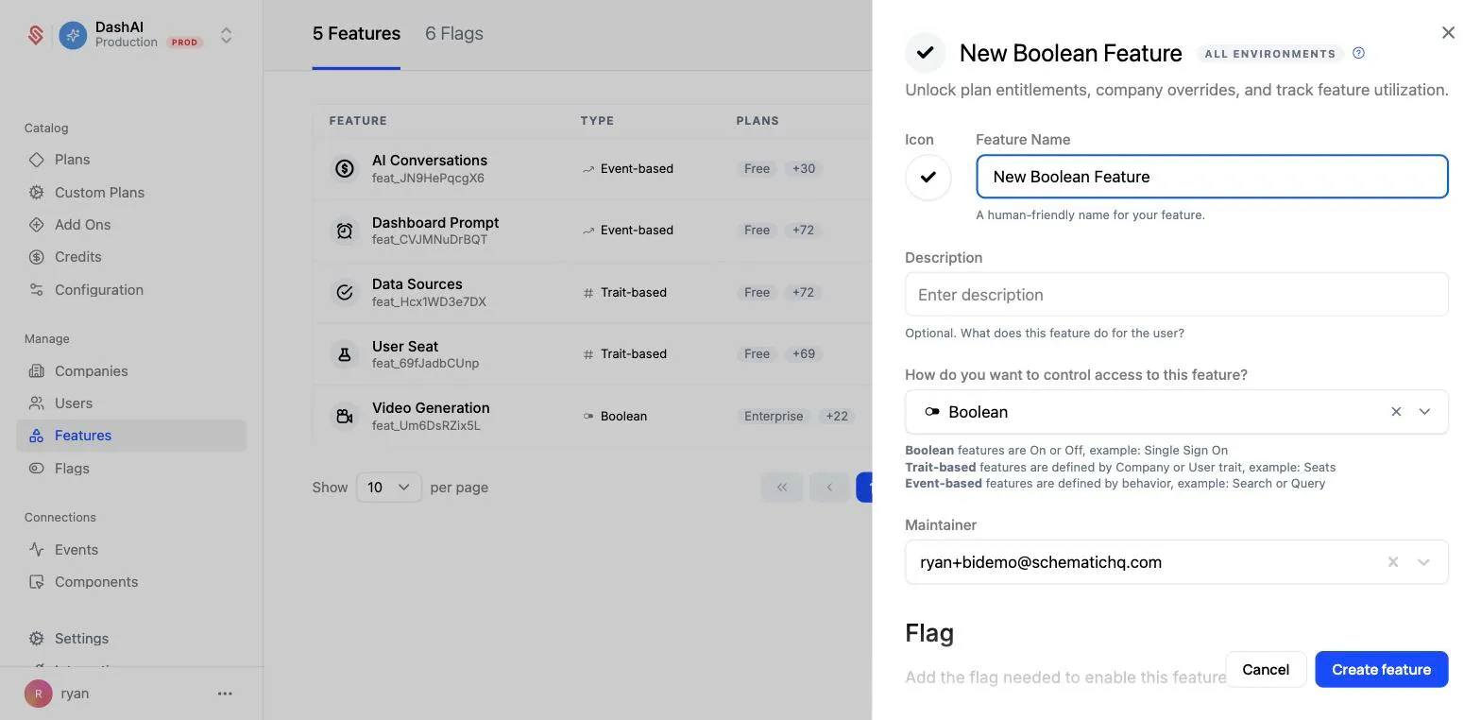
Task: Click the DashAI environment avatar icon
Action: point(73,35)
